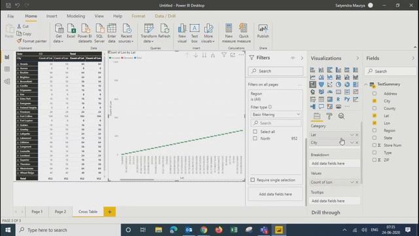Add a new report page

[x=109, y=212]
